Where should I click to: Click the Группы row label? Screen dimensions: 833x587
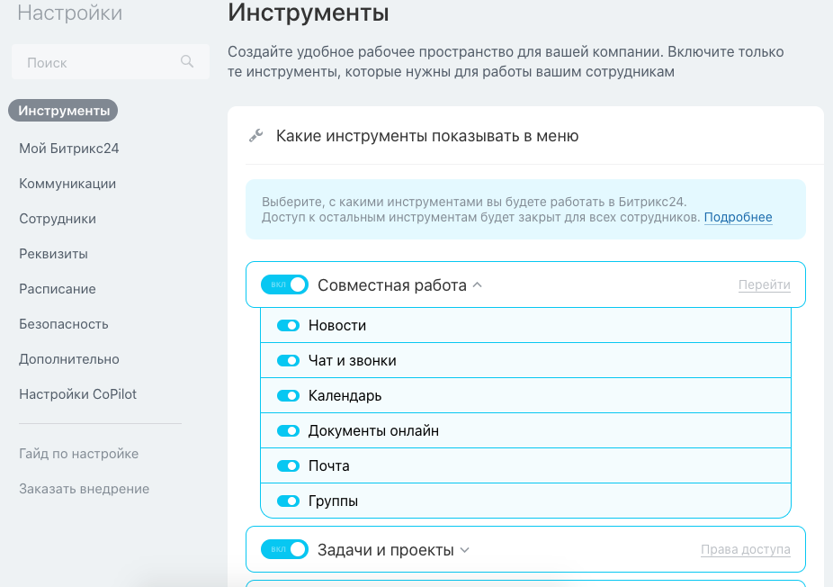(333, 501)
